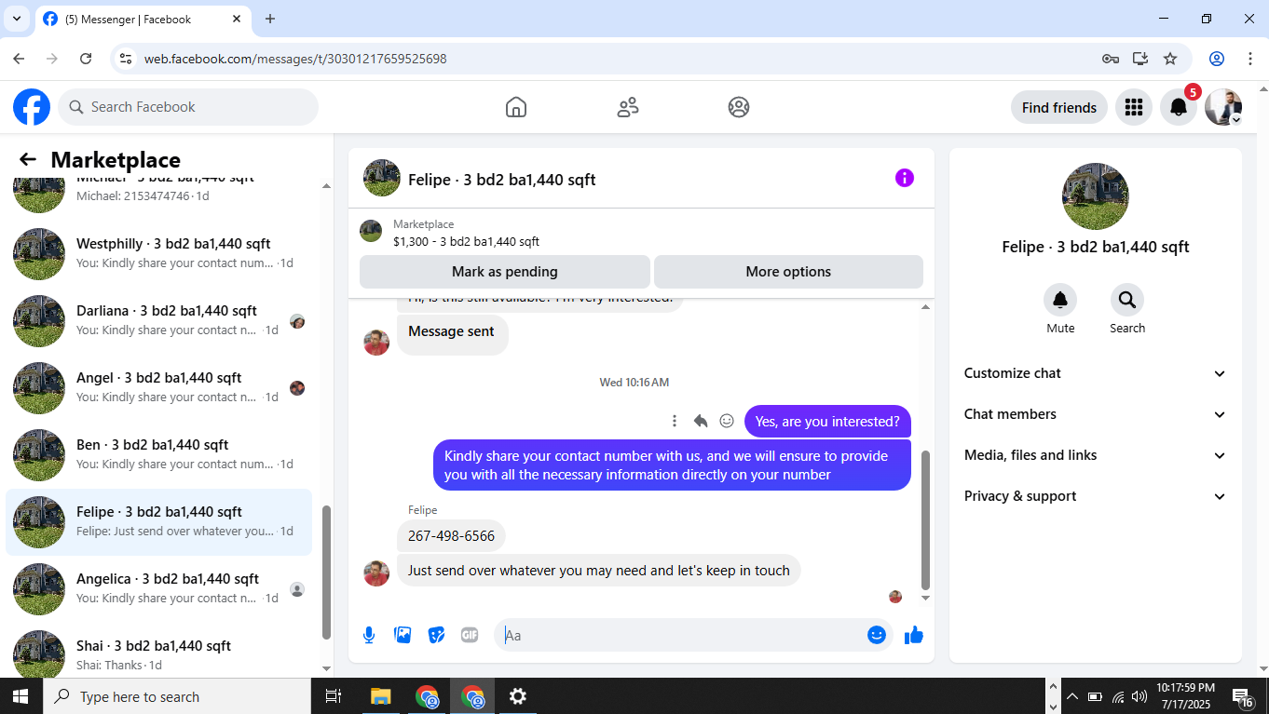
Task: Open the Friends icon in top navigation
Action: 628,107
